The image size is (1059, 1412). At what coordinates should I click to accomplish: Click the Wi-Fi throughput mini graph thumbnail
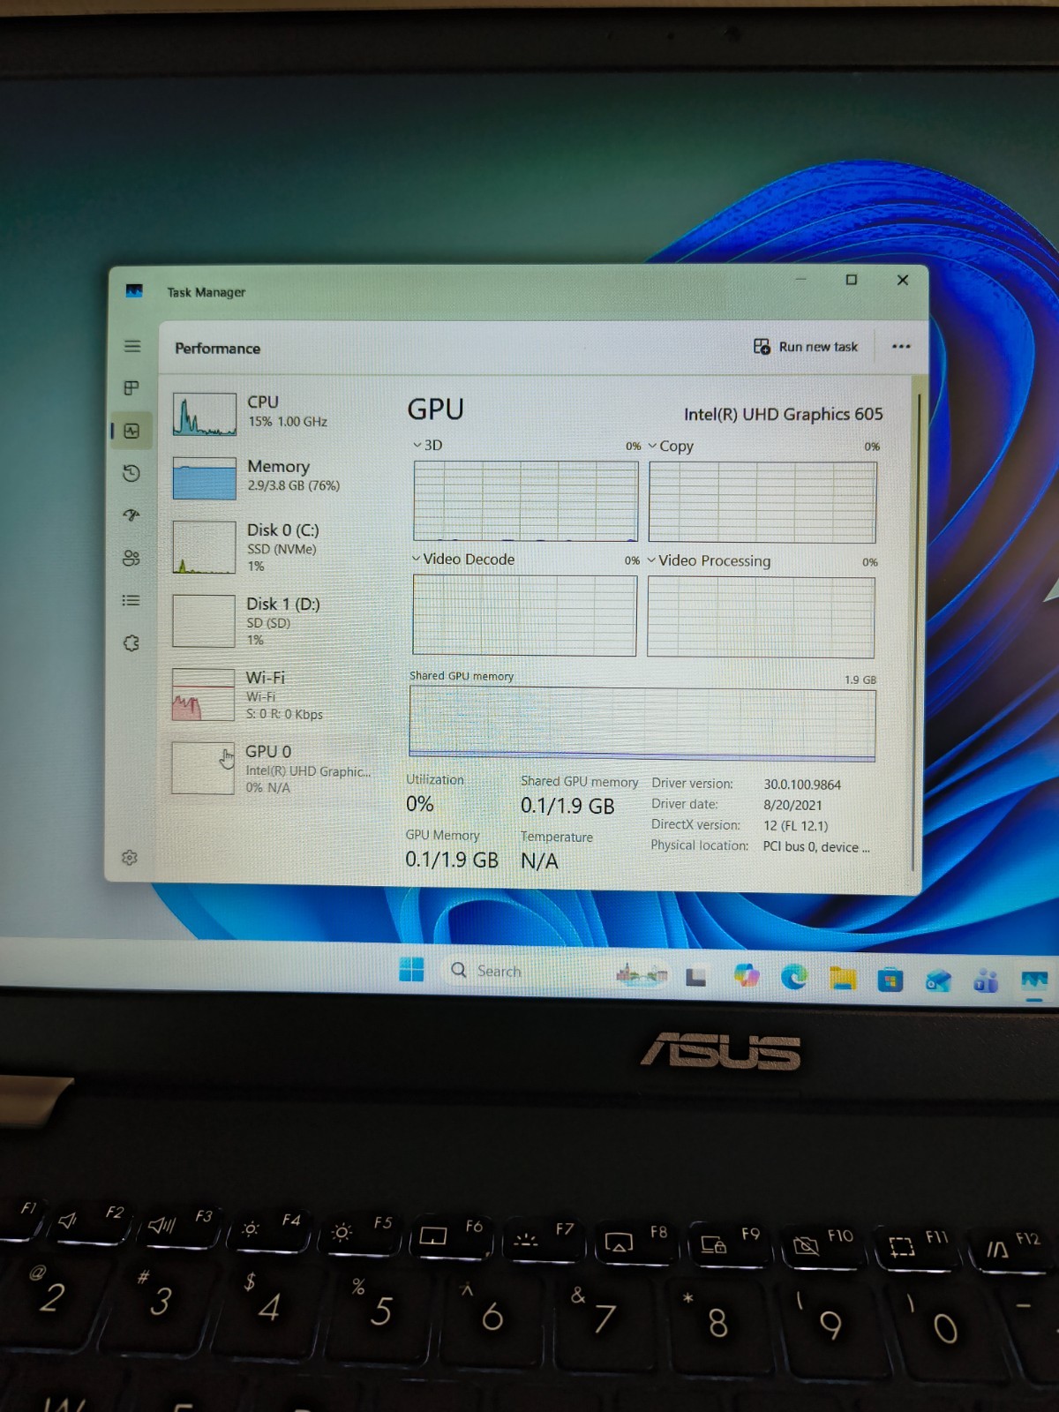[203, 695]
